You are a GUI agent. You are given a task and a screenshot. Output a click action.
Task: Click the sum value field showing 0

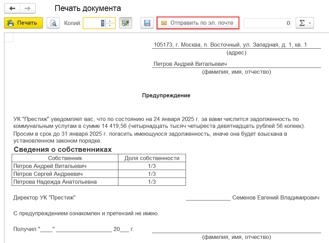click(x=268, y=23)
